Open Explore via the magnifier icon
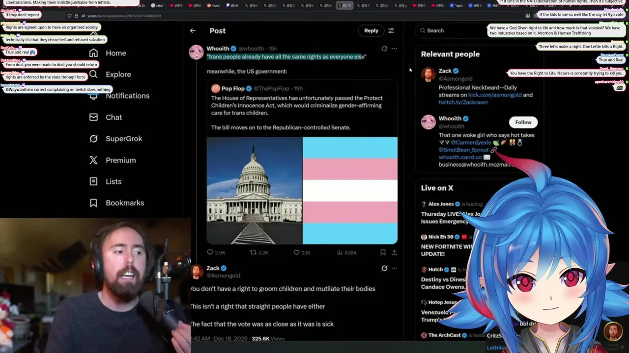Viewport: 629px width, 353px height. 93,75
